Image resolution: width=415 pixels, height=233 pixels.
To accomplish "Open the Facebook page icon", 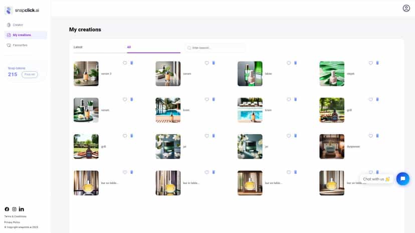I will tap(7, 209).
